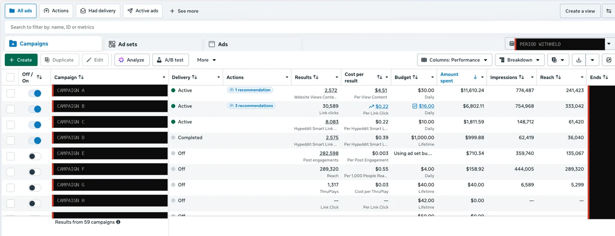Sort Campaign column with arrows icon

click(81, 77)
